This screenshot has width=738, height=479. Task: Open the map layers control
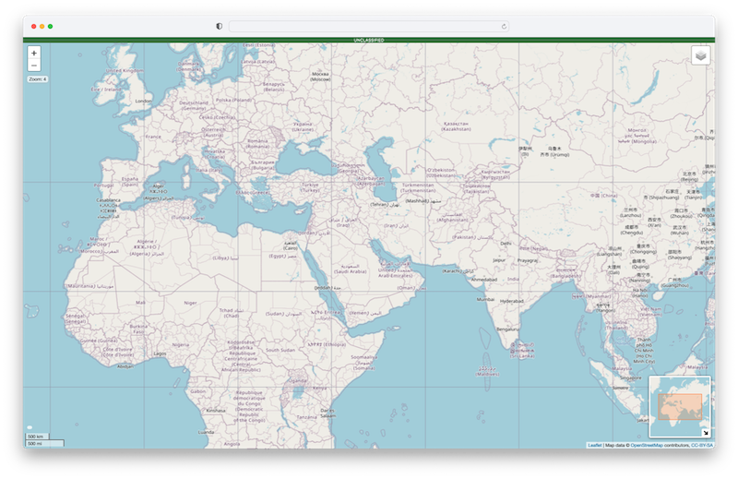pyautogui.click(x=701, y=55)
